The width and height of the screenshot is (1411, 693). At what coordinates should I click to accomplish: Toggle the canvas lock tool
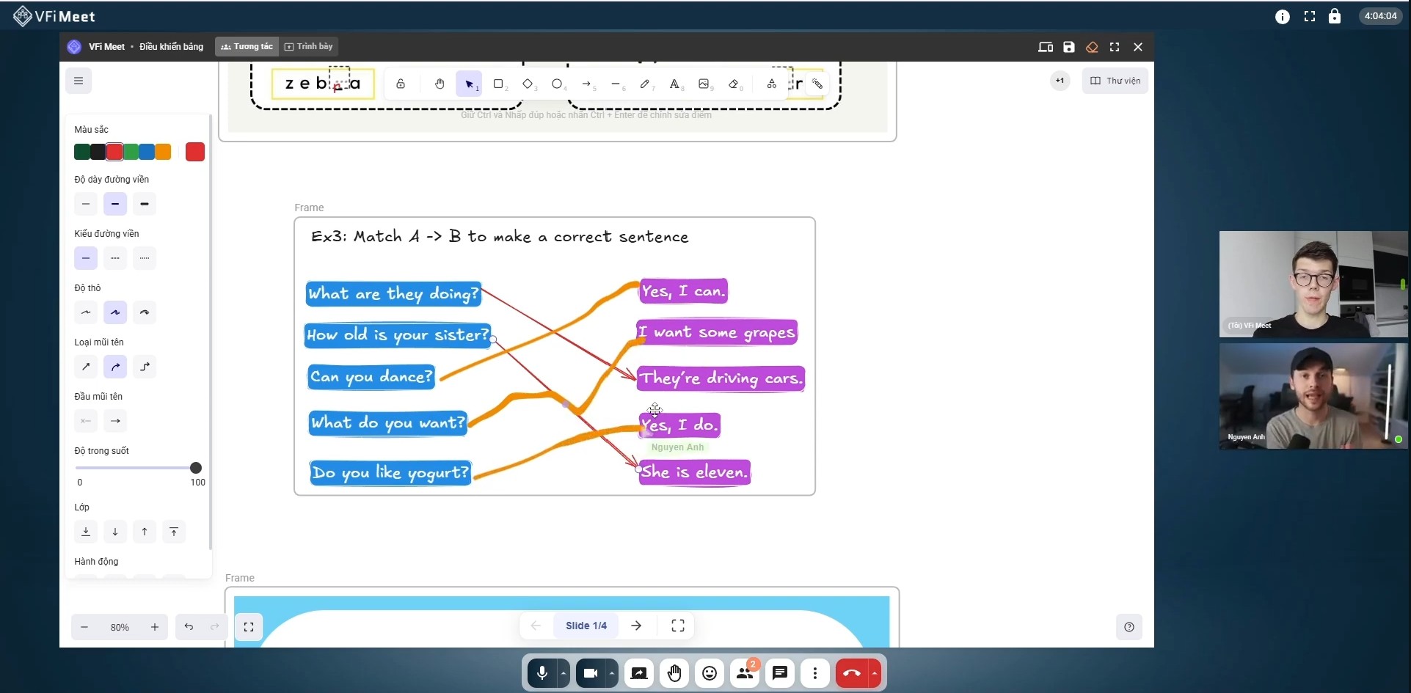401,84
